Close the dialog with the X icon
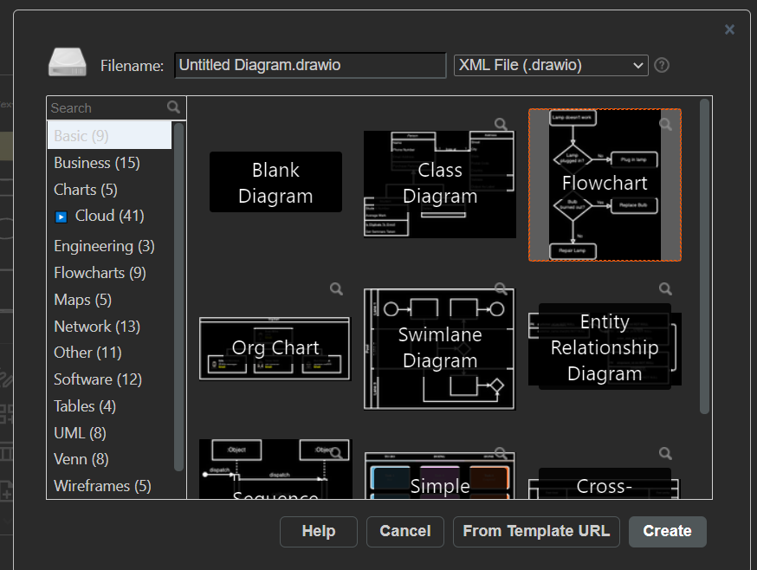 [729, 29]
